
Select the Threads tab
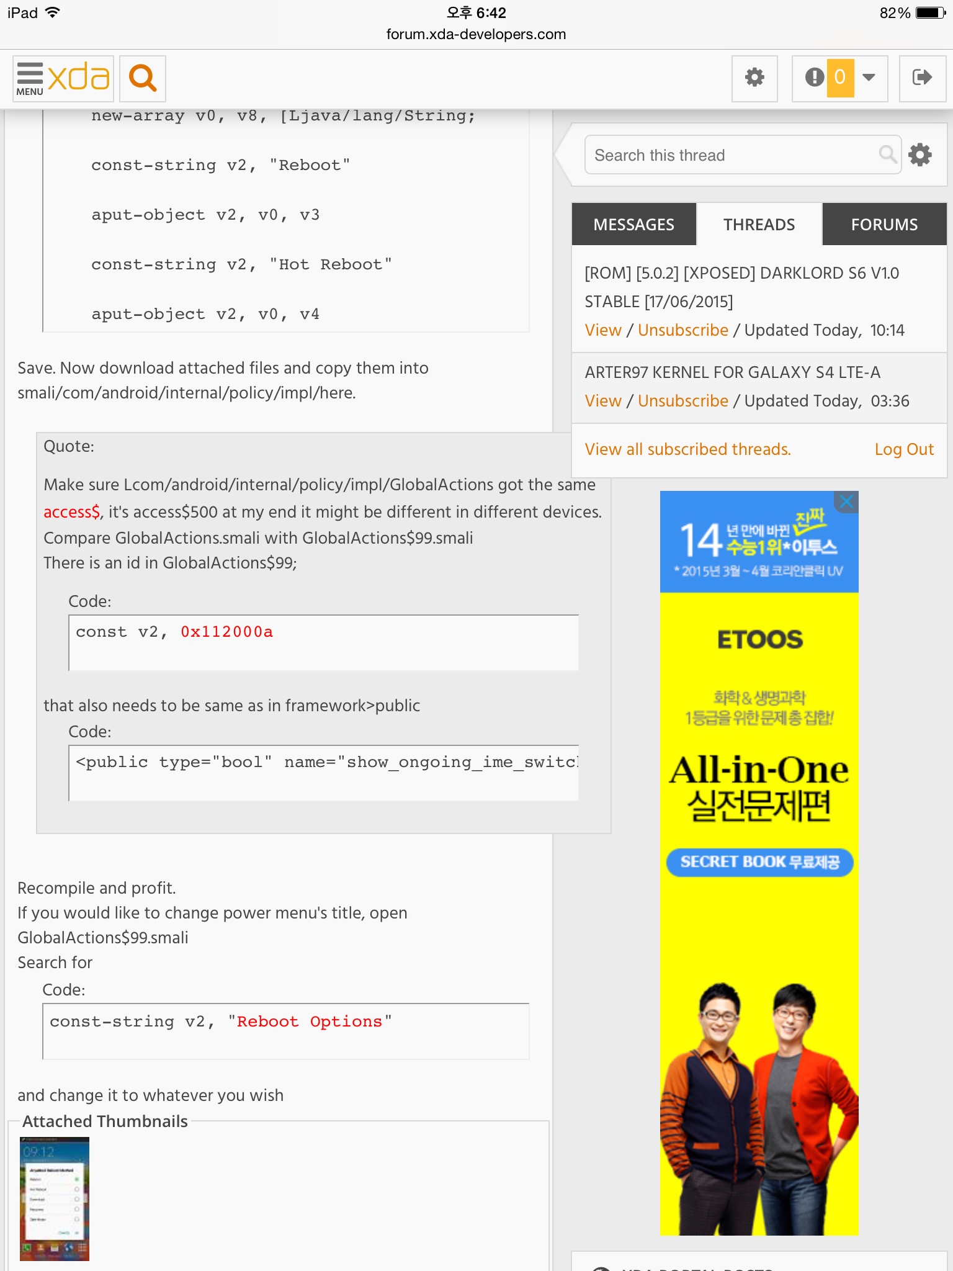click(x=759, y=225)
